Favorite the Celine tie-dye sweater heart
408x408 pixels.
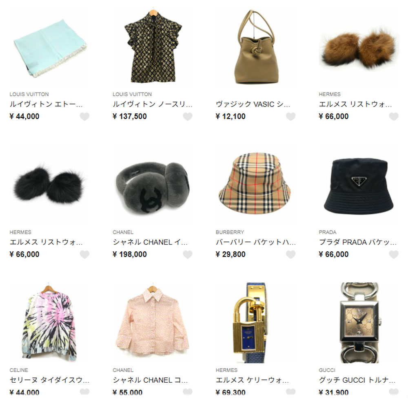(x=84, y=392)
